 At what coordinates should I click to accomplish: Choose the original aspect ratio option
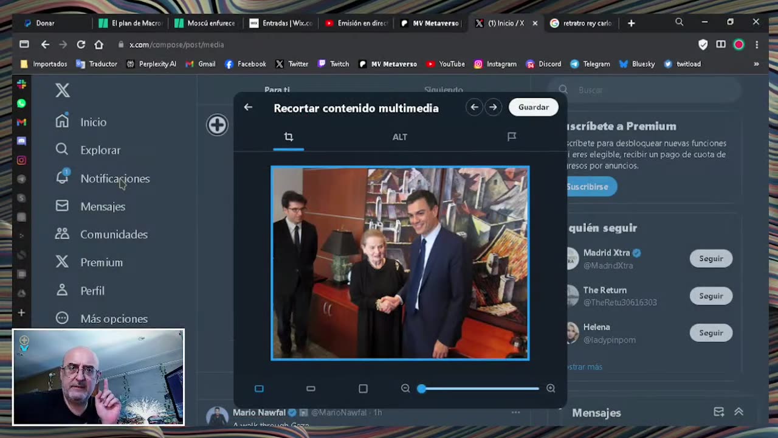click(259, 388)
